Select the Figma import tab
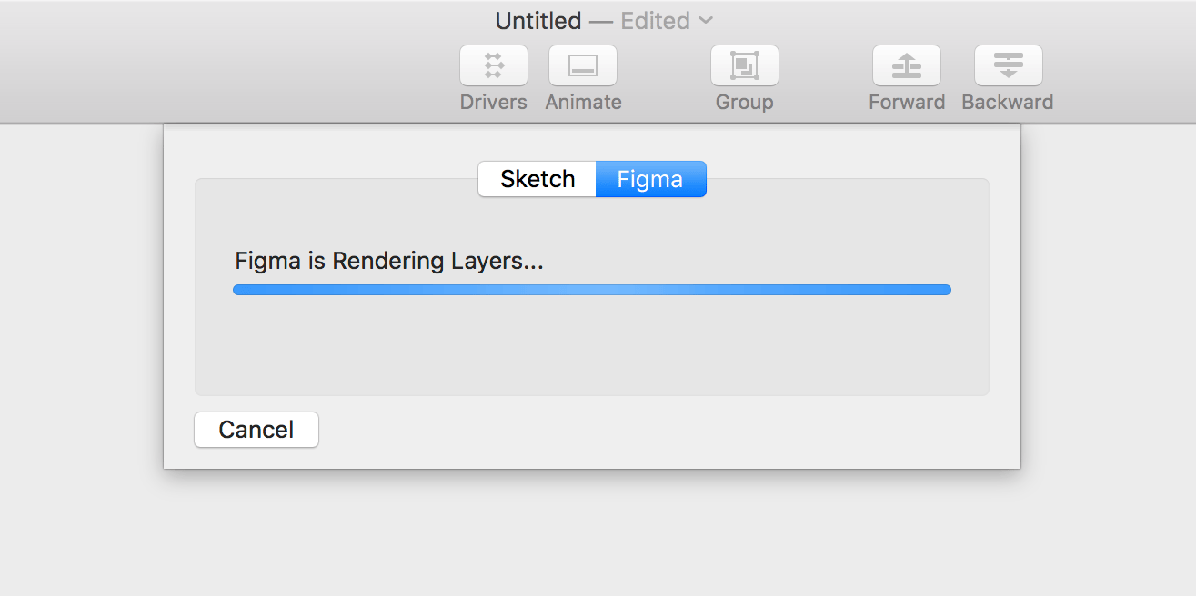 tap(650, 179)
